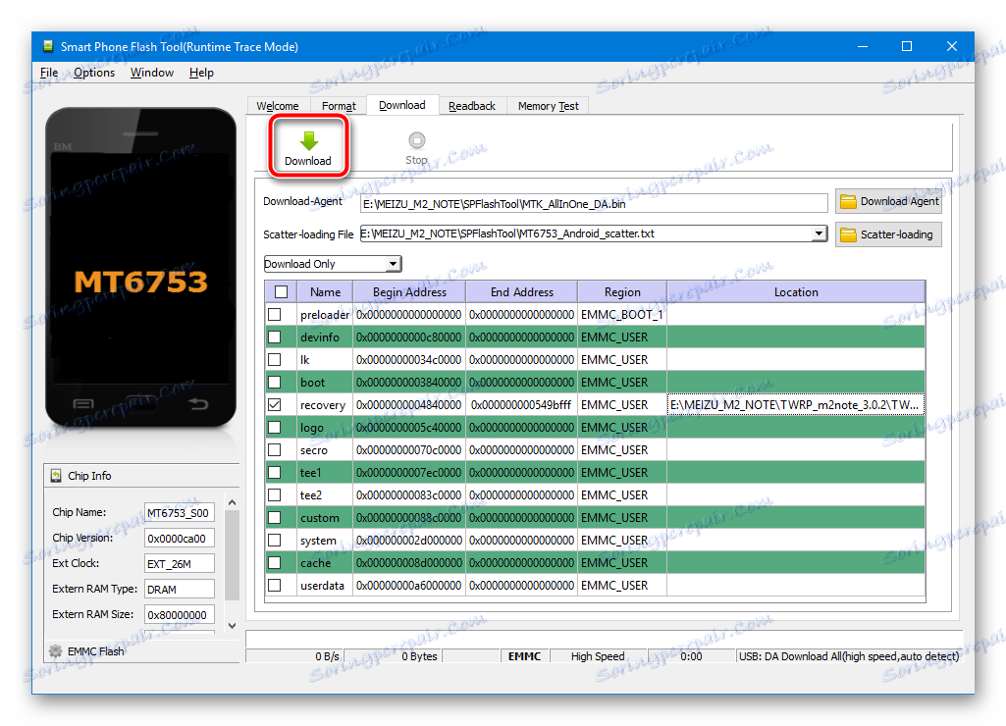The image size is (1006, 726).
Task: Click the EMMC Flash gear icon
Action: 56,651
